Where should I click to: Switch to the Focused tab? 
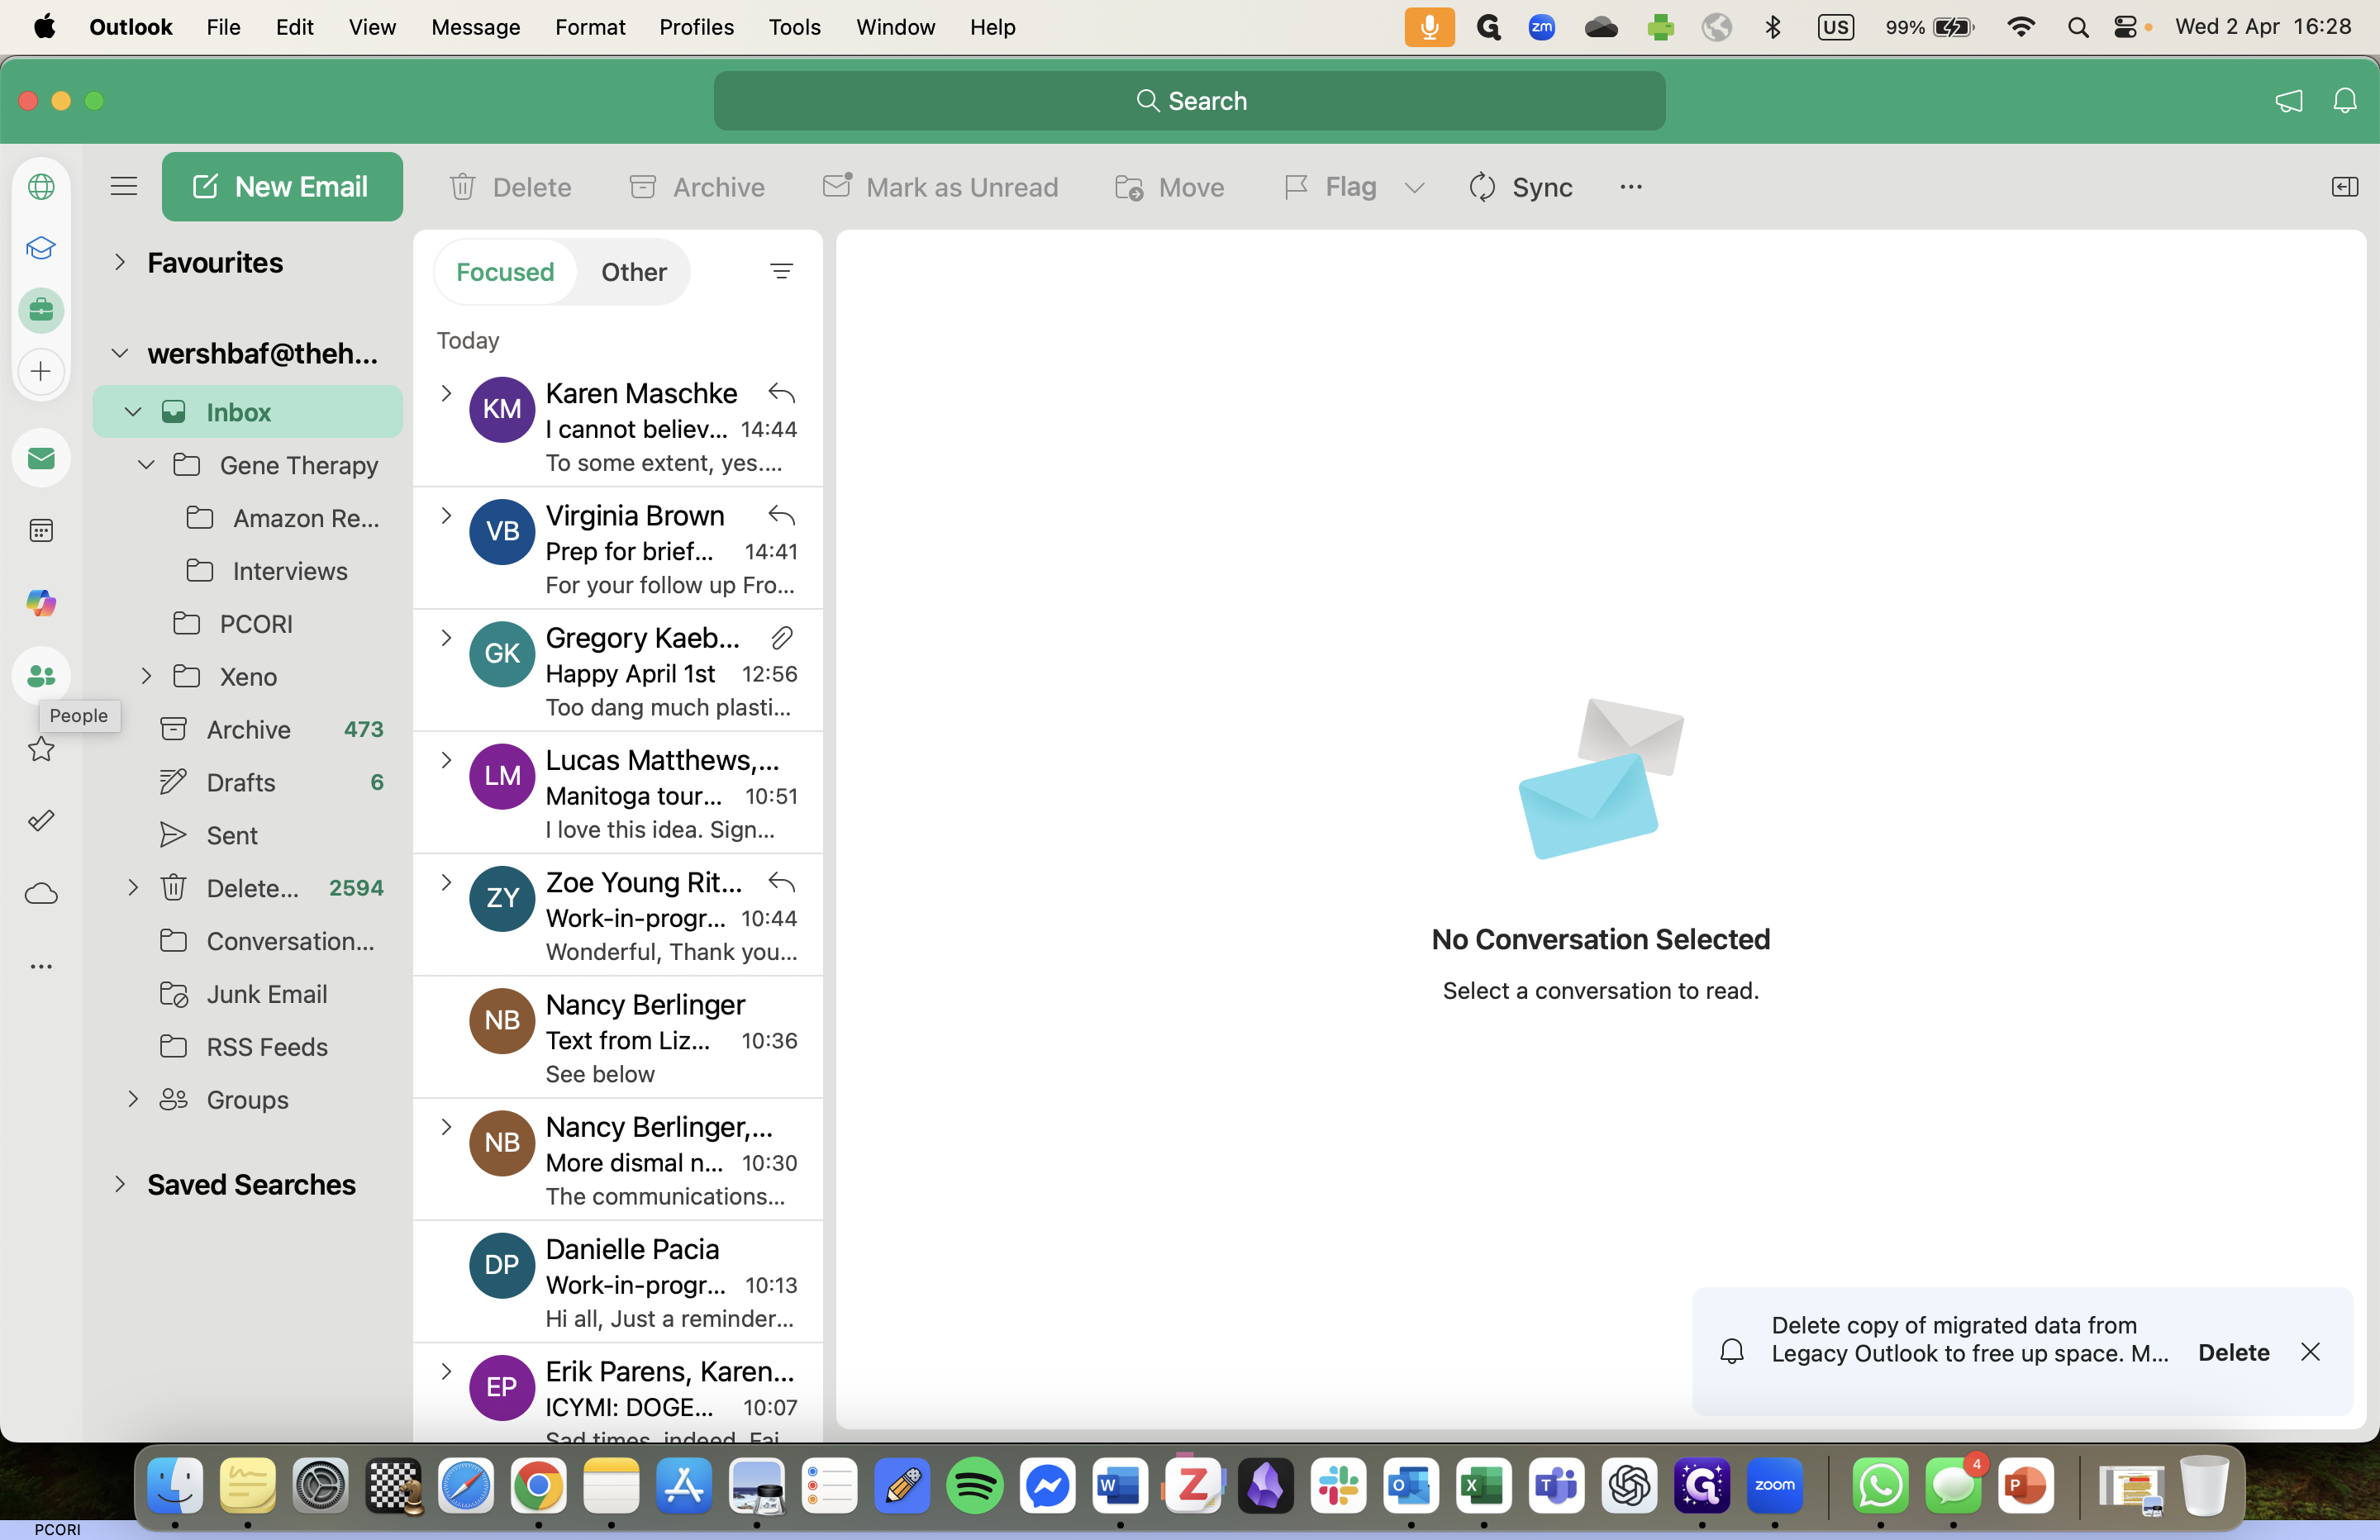tap(505, 272)
